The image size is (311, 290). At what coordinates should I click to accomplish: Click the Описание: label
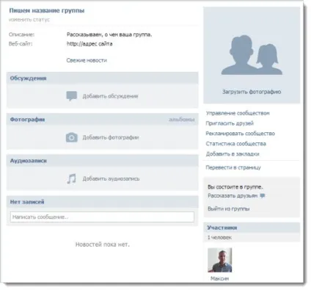point(22,35)
